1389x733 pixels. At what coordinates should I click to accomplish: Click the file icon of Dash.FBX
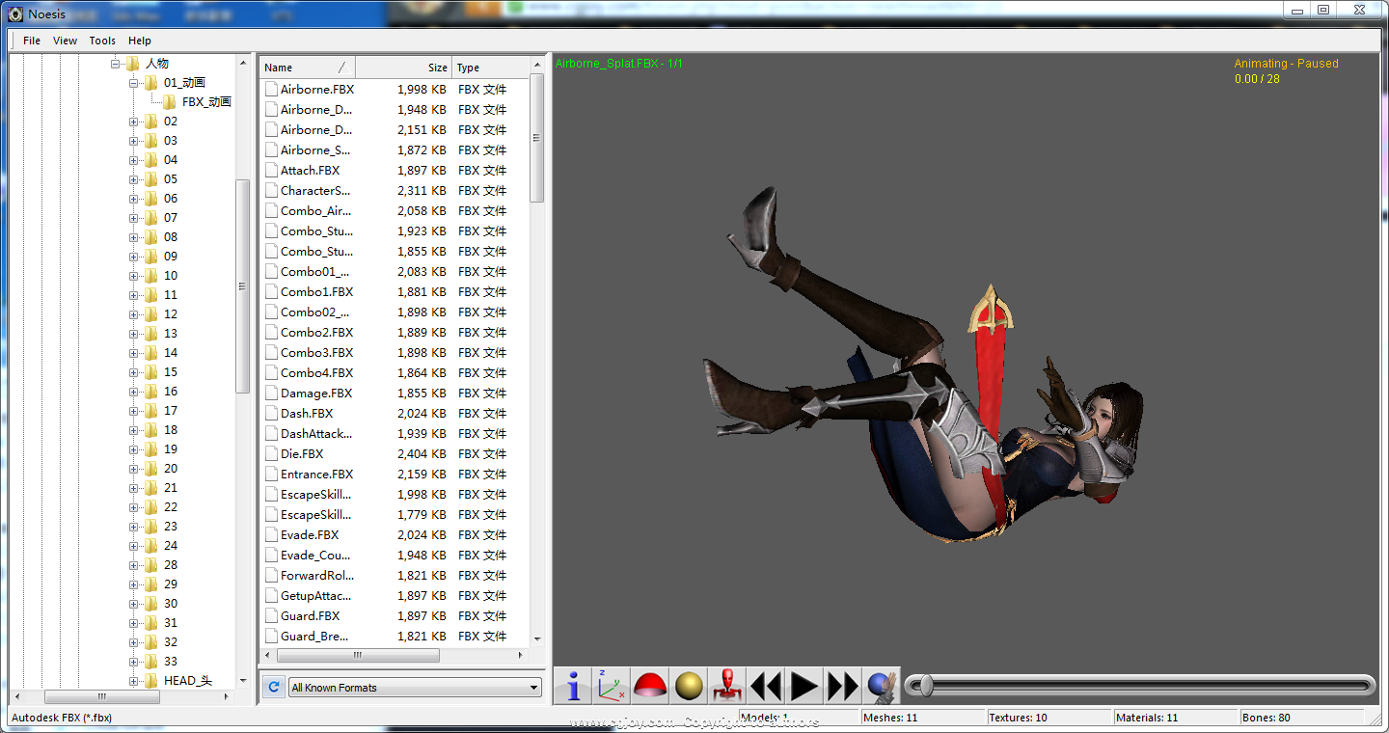(271, 413)
